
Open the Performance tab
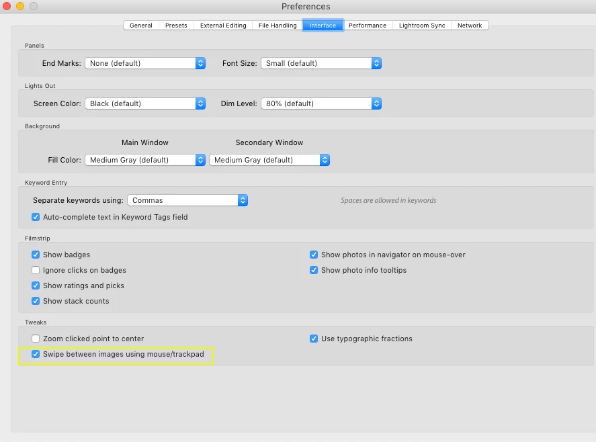coord(368,26)
